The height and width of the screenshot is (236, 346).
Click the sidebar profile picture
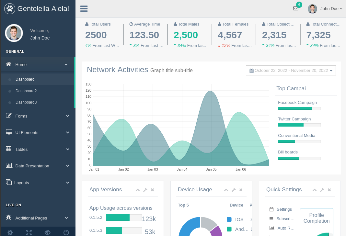pyautogui.click(x=14, y=33)
